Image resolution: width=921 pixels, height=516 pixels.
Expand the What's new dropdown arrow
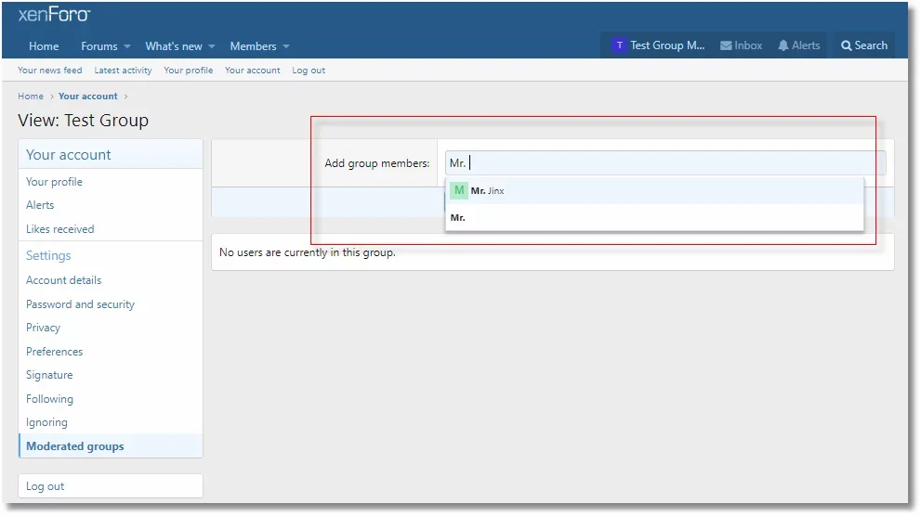tap(212, 46)
